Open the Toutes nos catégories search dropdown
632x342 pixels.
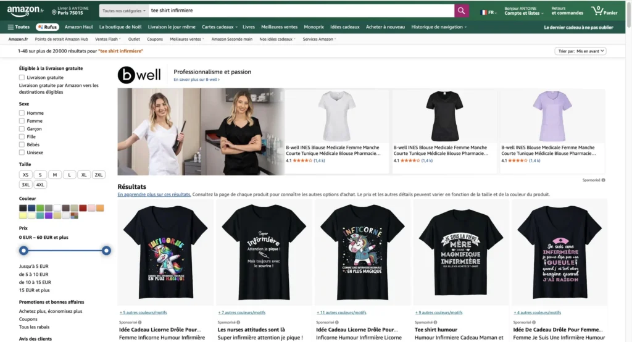click(124, 10)
